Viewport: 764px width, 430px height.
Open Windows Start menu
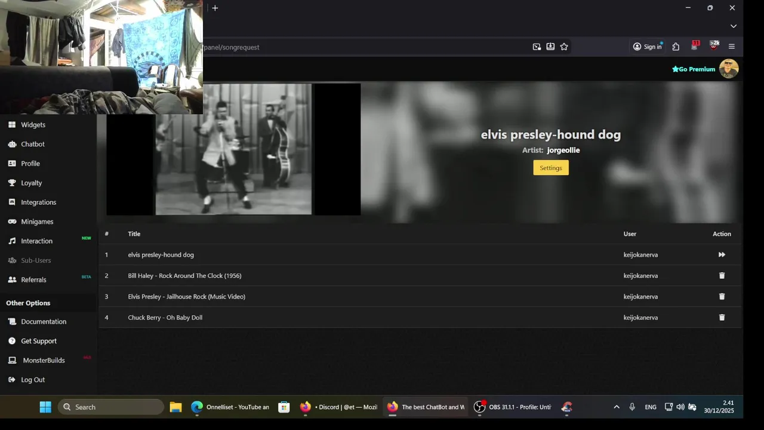pyautogui.click(x=45, y=407)
